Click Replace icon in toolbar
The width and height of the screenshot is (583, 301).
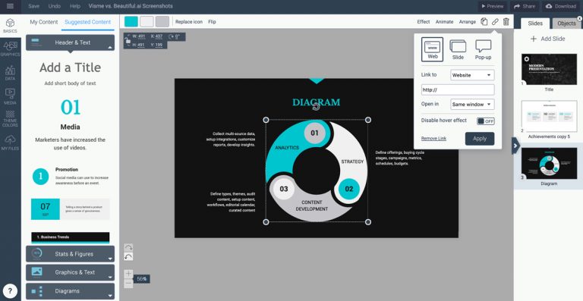(x=189, y=22)
